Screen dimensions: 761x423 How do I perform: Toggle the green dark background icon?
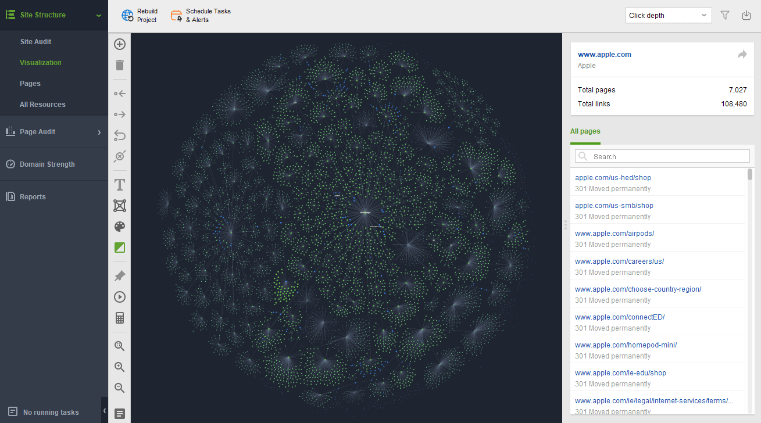click(120, 248)
